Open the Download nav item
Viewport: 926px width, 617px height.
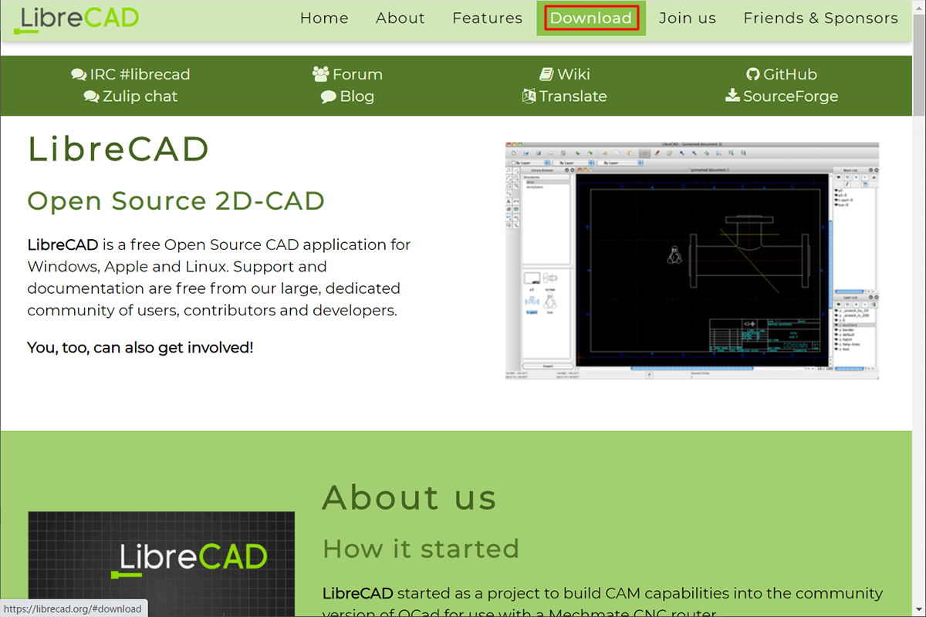[591, 18]
